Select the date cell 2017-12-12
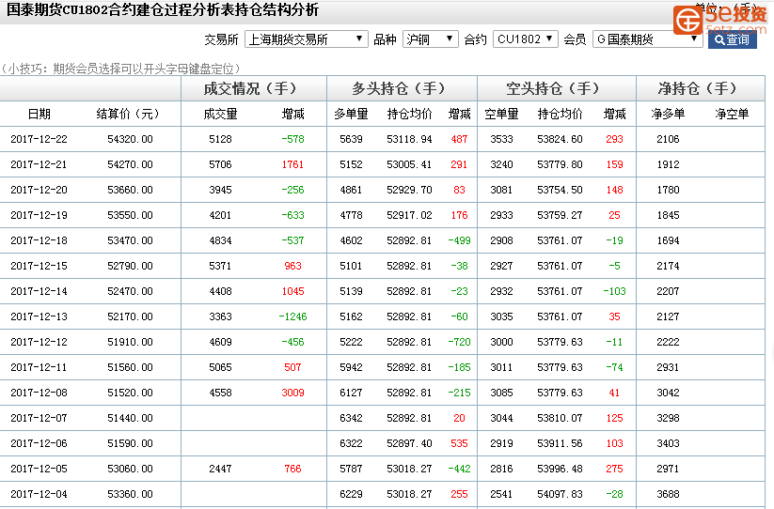Screen dimensions: 774x509 pyautogui.click(x=39, y=343)
